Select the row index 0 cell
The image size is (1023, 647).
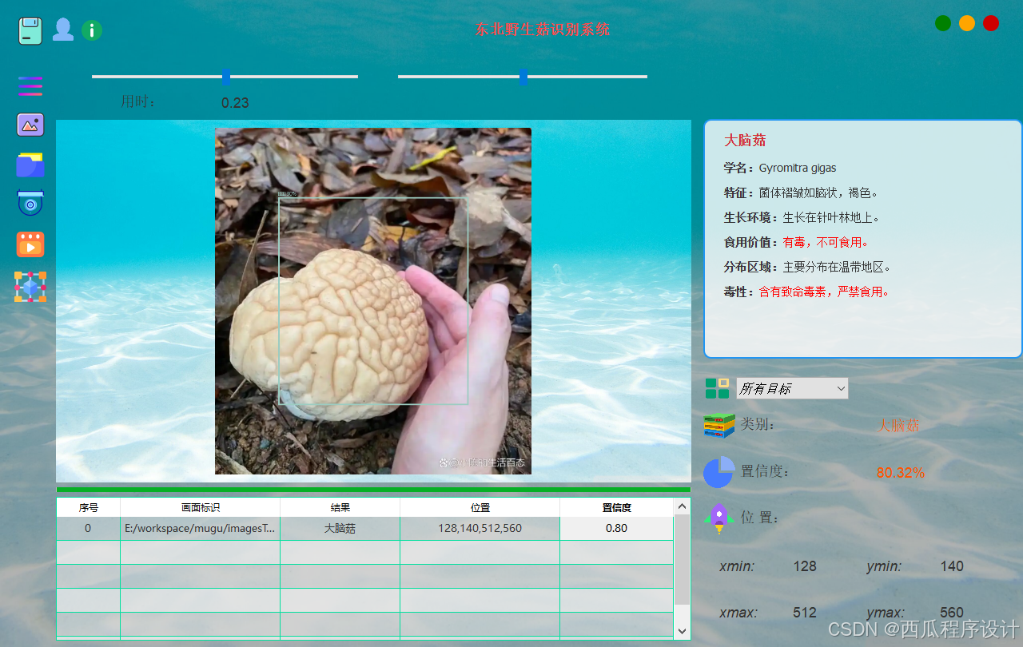[89, 528]
